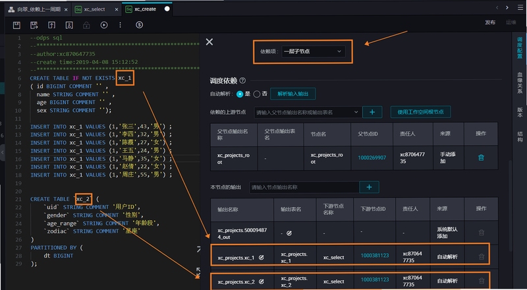This screenshot has height=290, width=527.
Task: Edit output table of 500094874_out row
Action: pyautogui.click(x=289, y=233)
